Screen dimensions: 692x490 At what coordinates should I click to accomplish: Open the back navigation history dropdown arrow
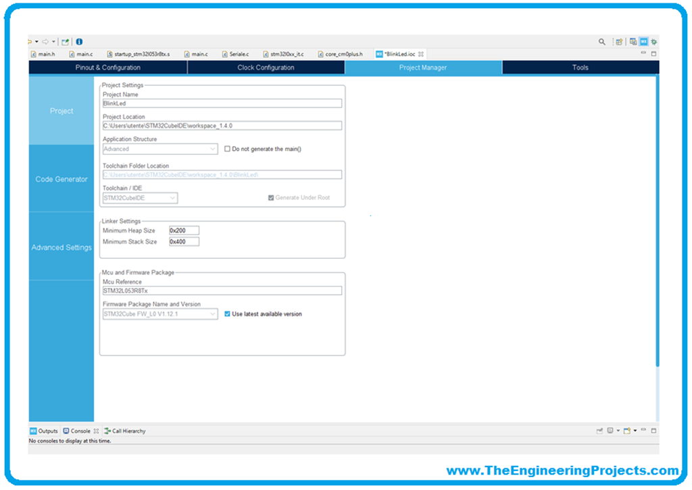pyautogui.click(x=36, y=41)
